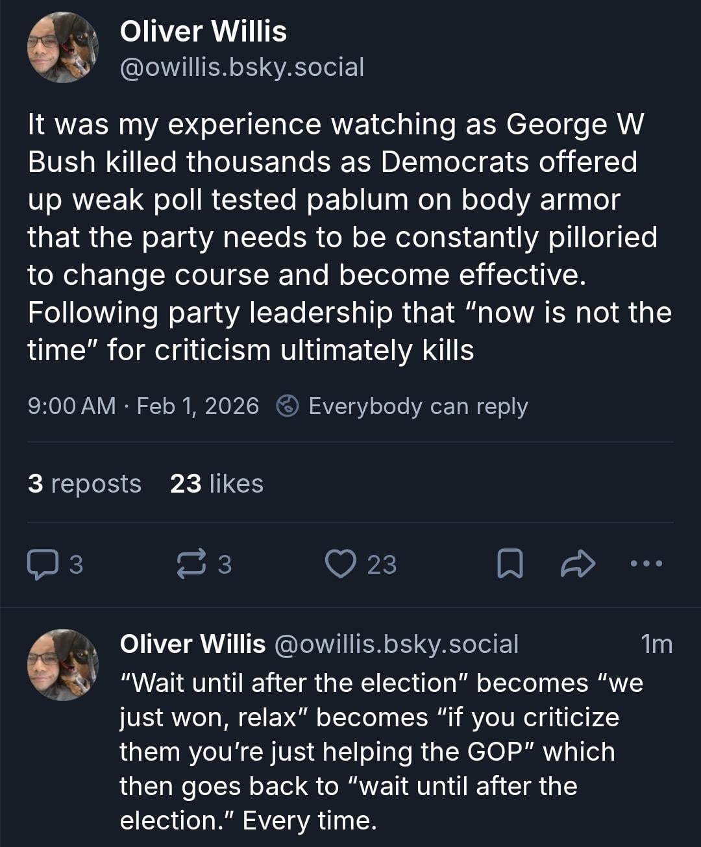The height and width of the screenshot is (847, 701).
Task: Click the globe icon beside Everybody can reply
Action: click(x=287, y=406)
